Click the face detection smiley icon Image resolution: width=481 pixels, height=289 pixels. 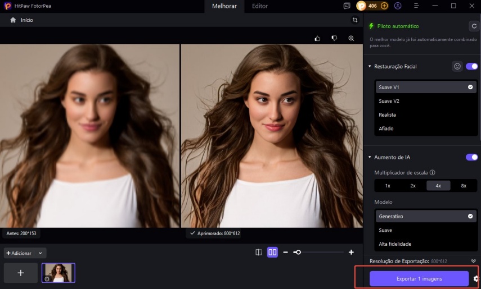pos(457,66)
